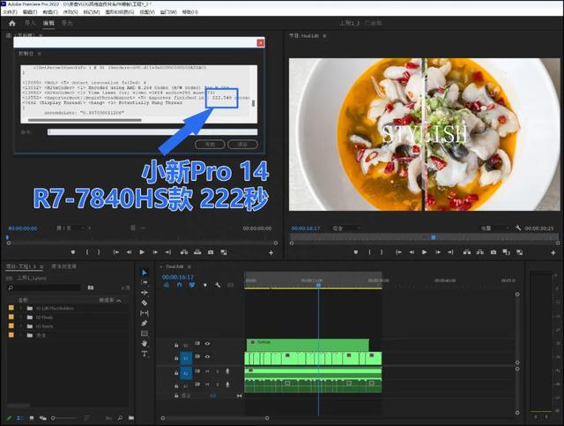This screenshot has height=426, width=564.
Task: Switch to the 导出 workspace tab
Action: (67, 24)
